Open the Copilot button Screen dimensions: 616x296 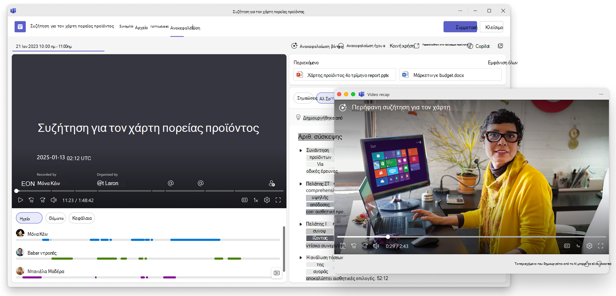pos(478,46)
